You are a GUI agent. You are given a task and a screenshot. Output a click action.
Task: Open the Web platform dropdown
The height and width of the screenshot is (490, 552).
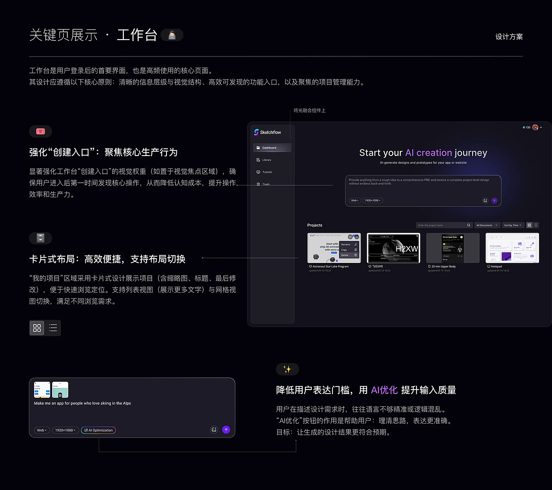pyautogui.click(x=354, y=200)
